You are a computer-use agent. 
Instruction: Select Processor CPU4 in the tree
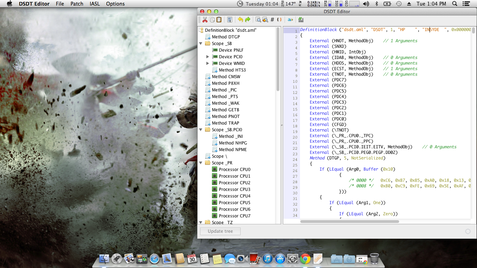pos(235,196)
